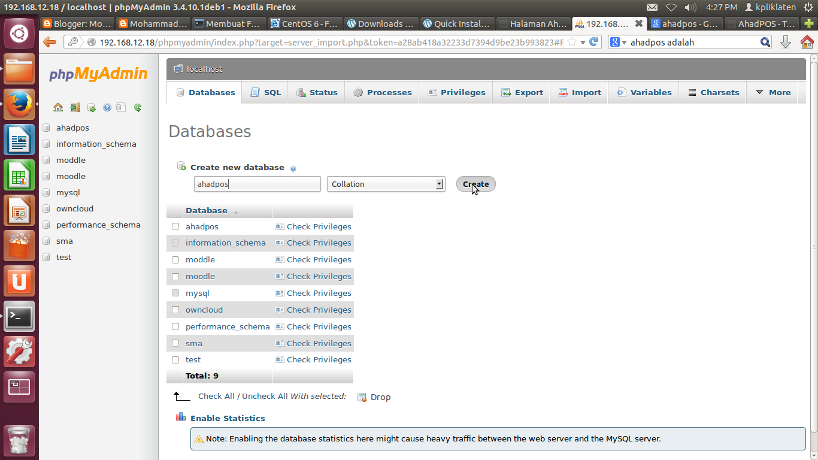Switch to the SQL tab
The height and width of the screenshot is (460, 818).
265,93
